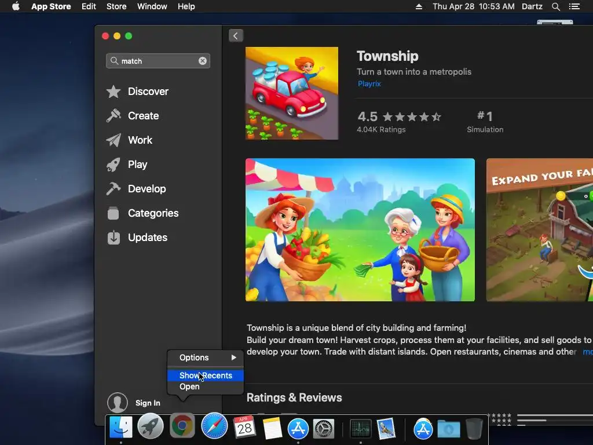Open the Edit menu
This screenshot has width=593, height=445.
89,6
